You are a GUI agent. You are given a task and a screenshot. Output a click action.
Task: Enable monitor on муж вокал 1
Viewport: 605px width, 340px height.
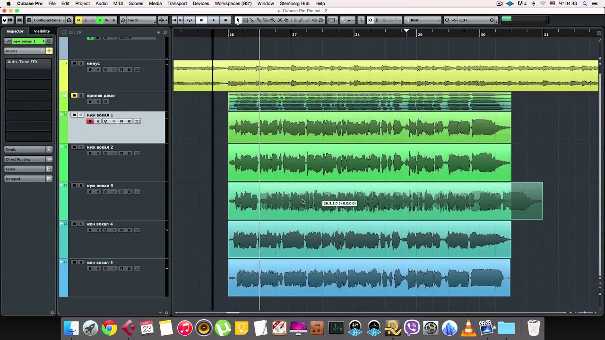point(97,121)
